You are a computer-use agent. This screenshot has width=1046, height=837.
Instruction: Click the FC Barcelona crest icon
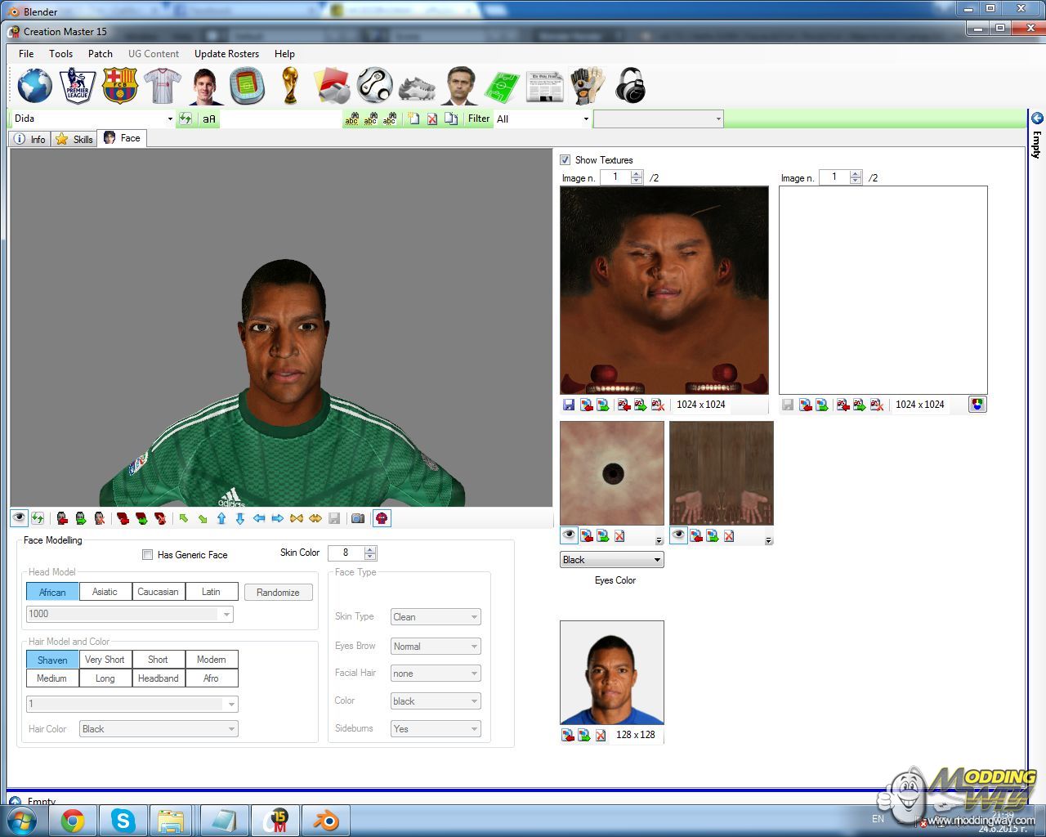point(119,86)
